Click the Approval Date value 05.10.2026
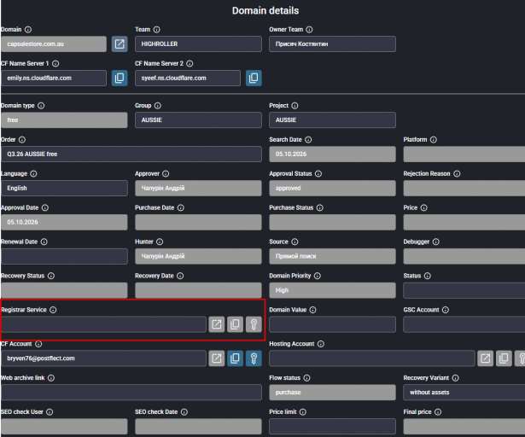 pyautogui.click(x=64, y=223)
